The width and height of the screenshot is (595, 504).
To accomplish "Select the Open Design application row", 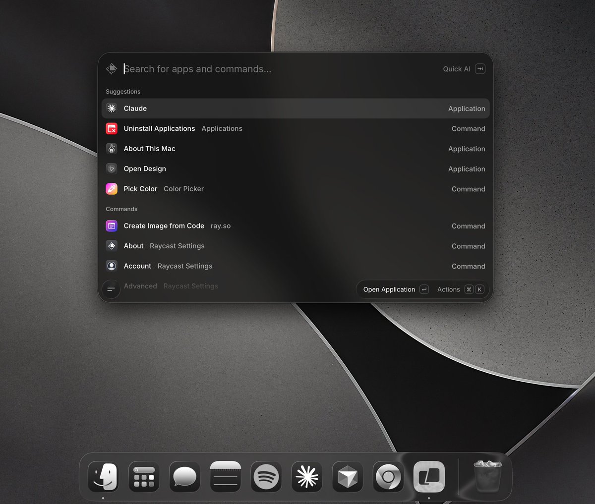I will point(296,168).
